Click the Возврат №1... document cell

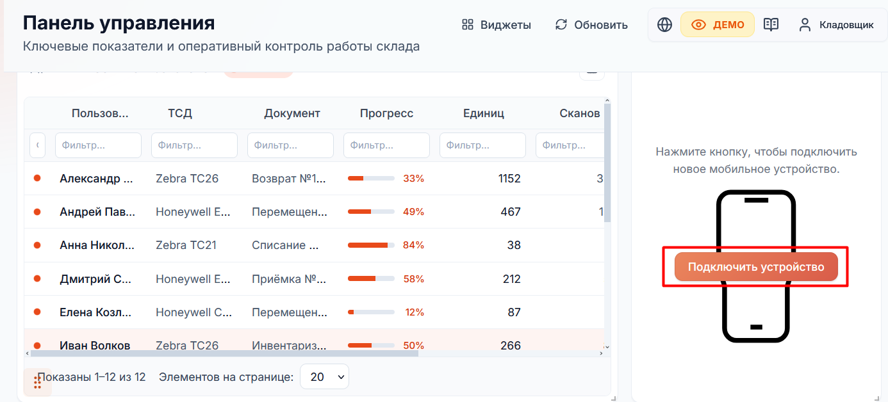289,179
